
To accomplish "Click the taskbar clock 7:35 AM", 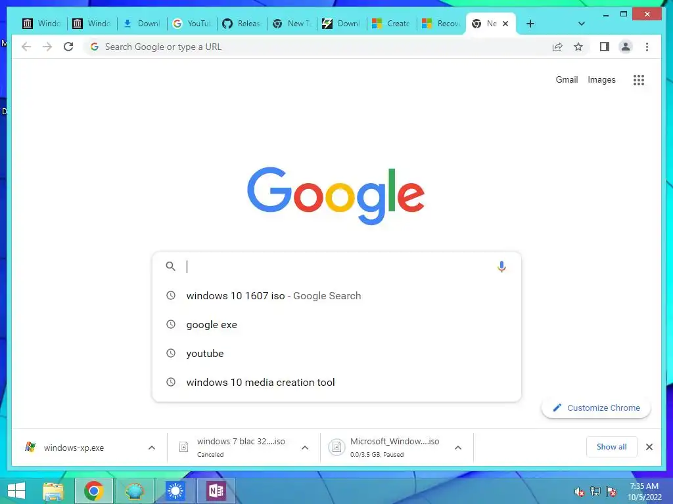I will 644,492.
